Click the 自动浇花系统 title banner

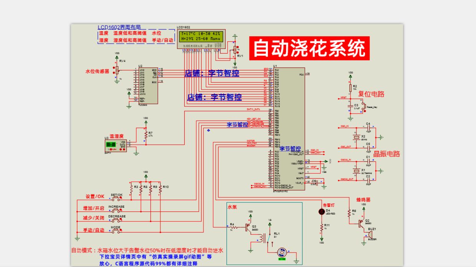tap(310, 46)
